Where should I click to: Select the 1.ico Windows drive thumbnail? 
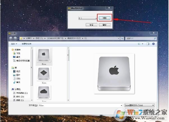(x=44, y=75)
